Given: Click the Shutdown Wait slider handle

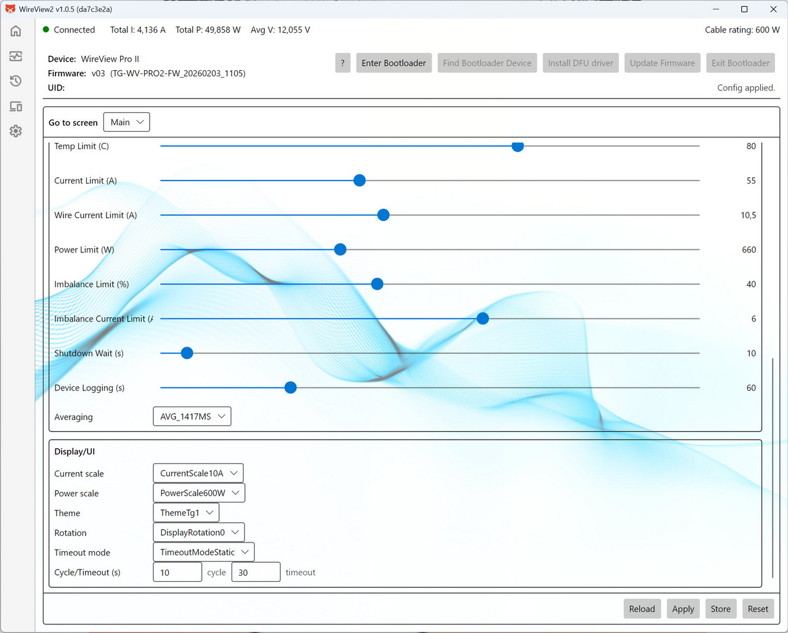Looking at the screenshot, I should 187,353.
